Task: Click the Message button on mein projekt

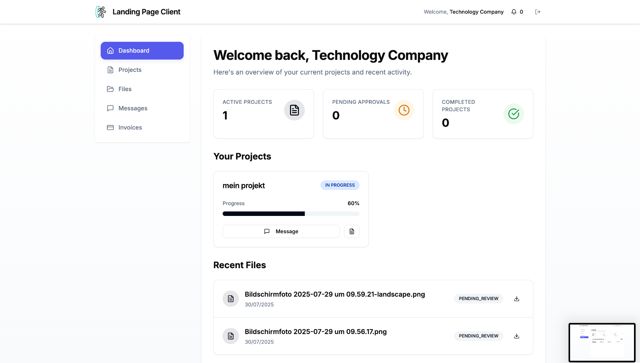Action: click(x=281, y=231)
